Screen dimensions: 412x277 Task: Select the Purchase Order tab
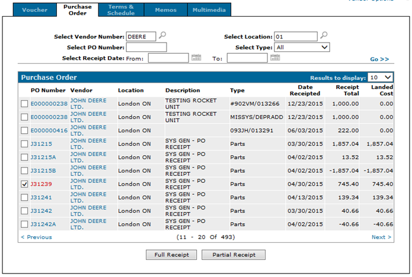point(78,10)
